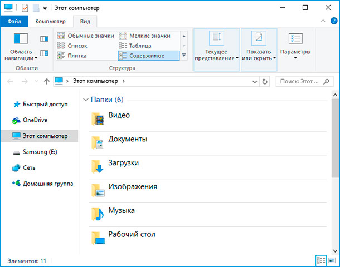Image resolution: width=340 pixels, height=267 pixels.
Task: Open the Компьютер ribbon tab
Action: pos(50,22)
